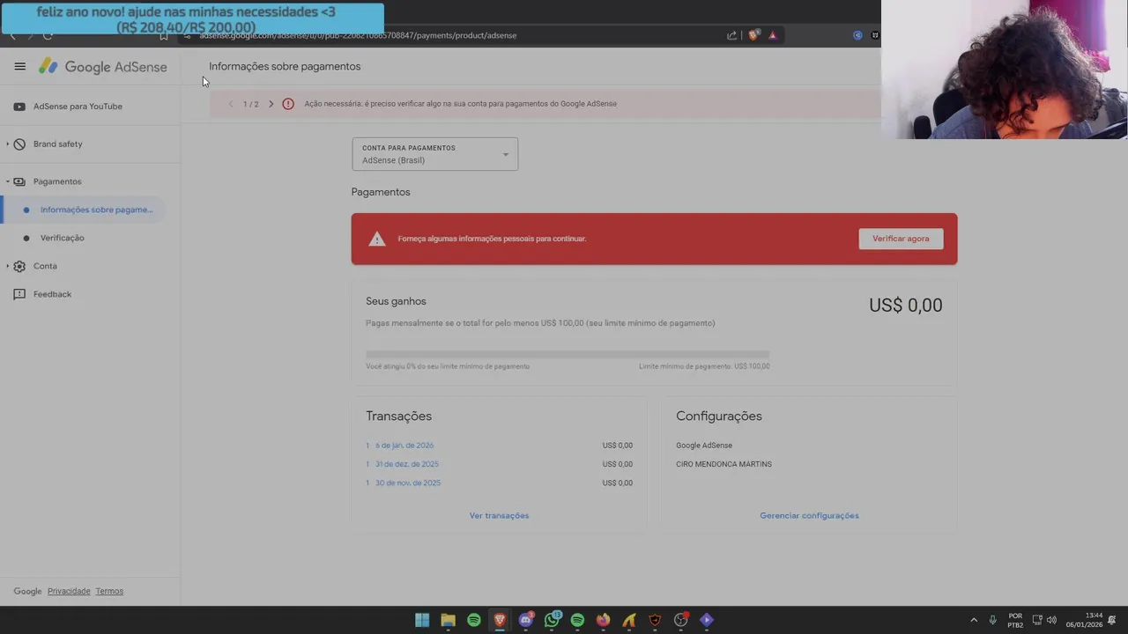
Task: Open Termos footer link
Action: pyautogui.click(x=109, y=592)
